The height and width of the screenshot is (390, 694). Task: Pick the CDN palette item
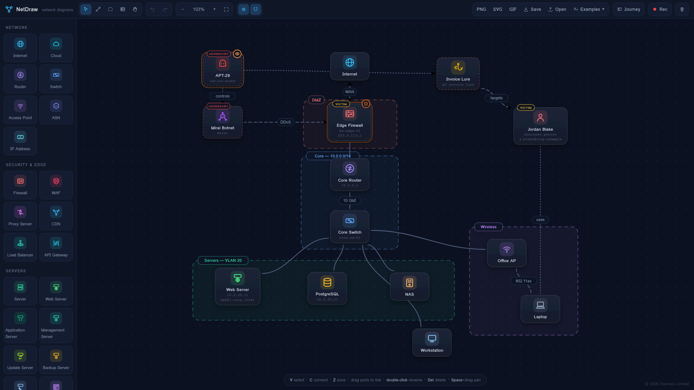coord(56,216)
